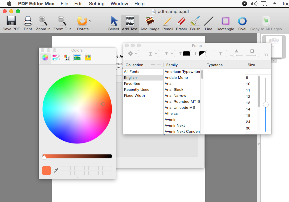289x202 pixels.
Task: Open the strikethrough style dropdown
Action: coord(168,54)
